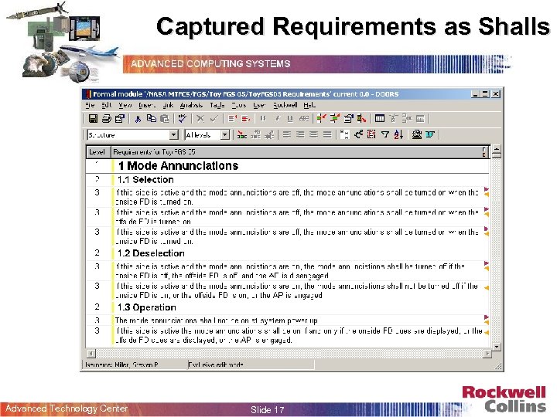The height and width of the screenshot is (417, 557).
Task: Select heading 1.1 Selection
Action: (x=145, y=180)
